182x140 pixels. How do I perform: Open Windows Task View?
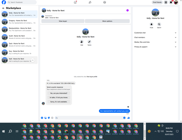(x=17, y=131)
